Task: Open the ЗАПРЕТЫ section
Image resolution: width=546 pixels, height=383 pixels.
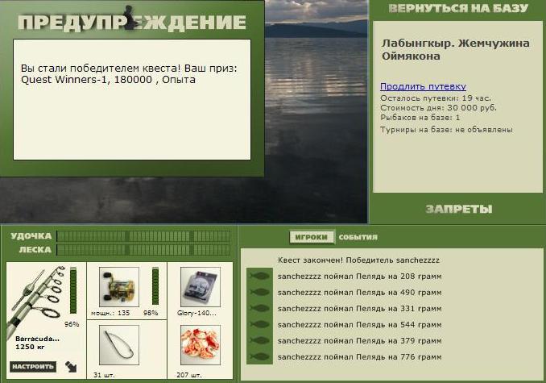Action: click(458, 209)
